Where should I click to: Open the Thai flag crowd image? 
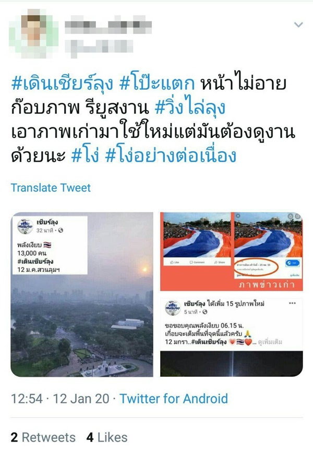tap(232, 252)
